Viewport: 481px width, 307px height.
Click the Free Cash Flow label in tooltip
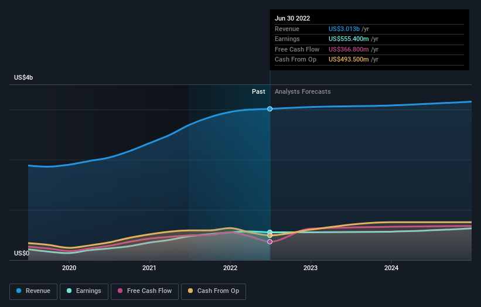coord(297,49)
